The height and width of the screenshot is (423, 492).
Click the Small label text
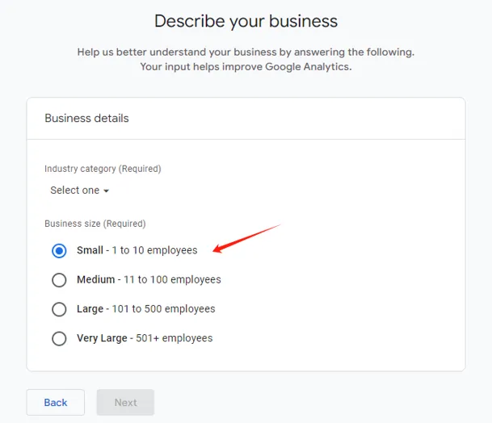[x=90, y=250]
